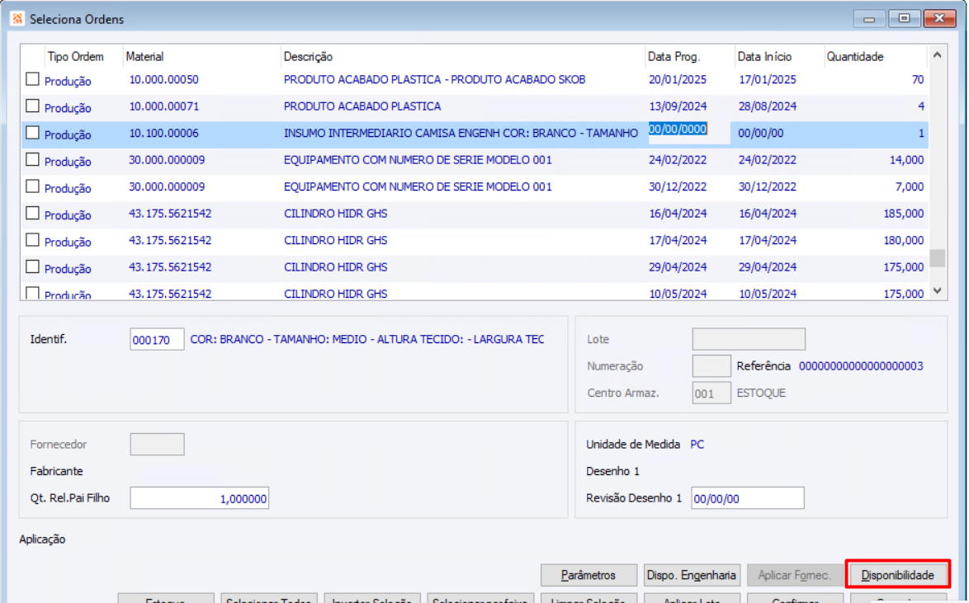Viewport: 969px width, 603px height.
Task: Check the highlighted 10.100.00006 row checkbox
Action: pyautogui.click(x=32, y=133)
